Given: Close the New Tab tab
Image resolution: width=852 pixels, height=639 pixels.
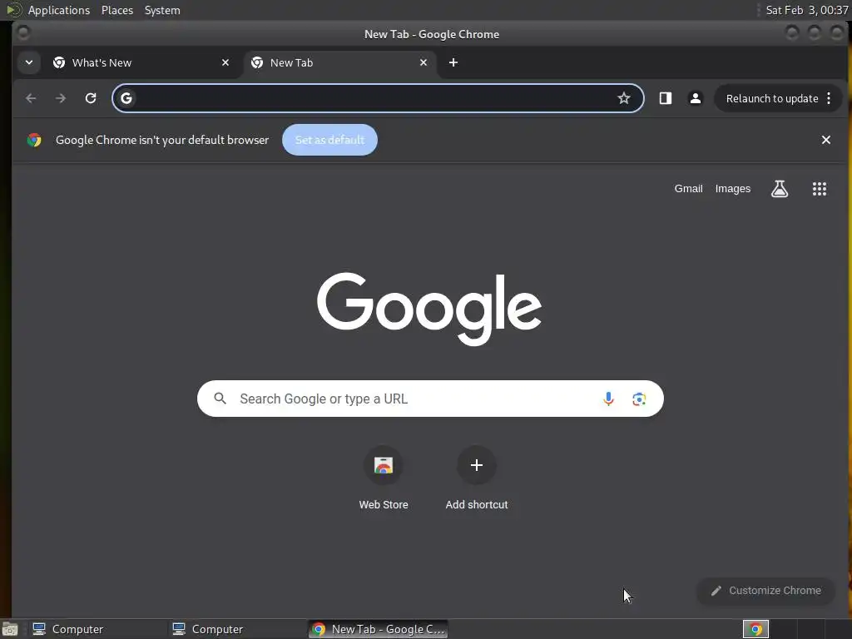Looking at the screenshot, I should [424, 62].
